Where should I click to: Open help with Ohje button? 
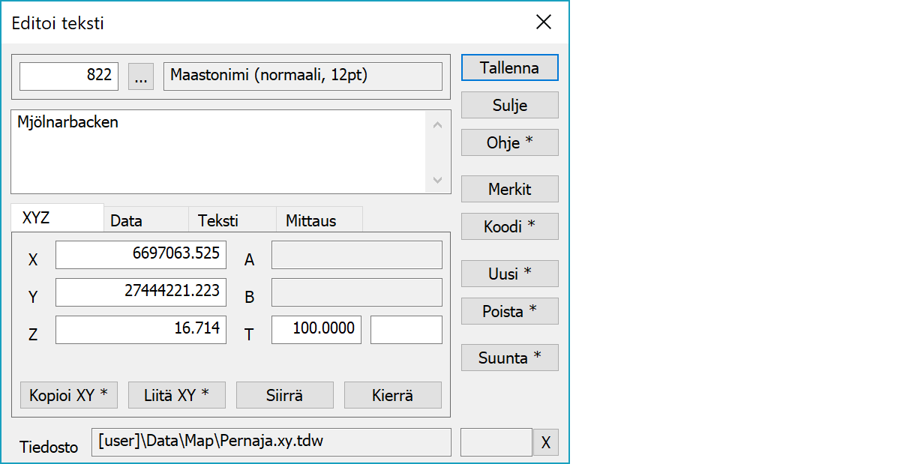[x=509, y=142]
